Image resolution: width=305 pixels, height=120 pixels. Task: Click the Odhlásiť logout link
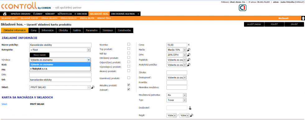pos(299,2)
